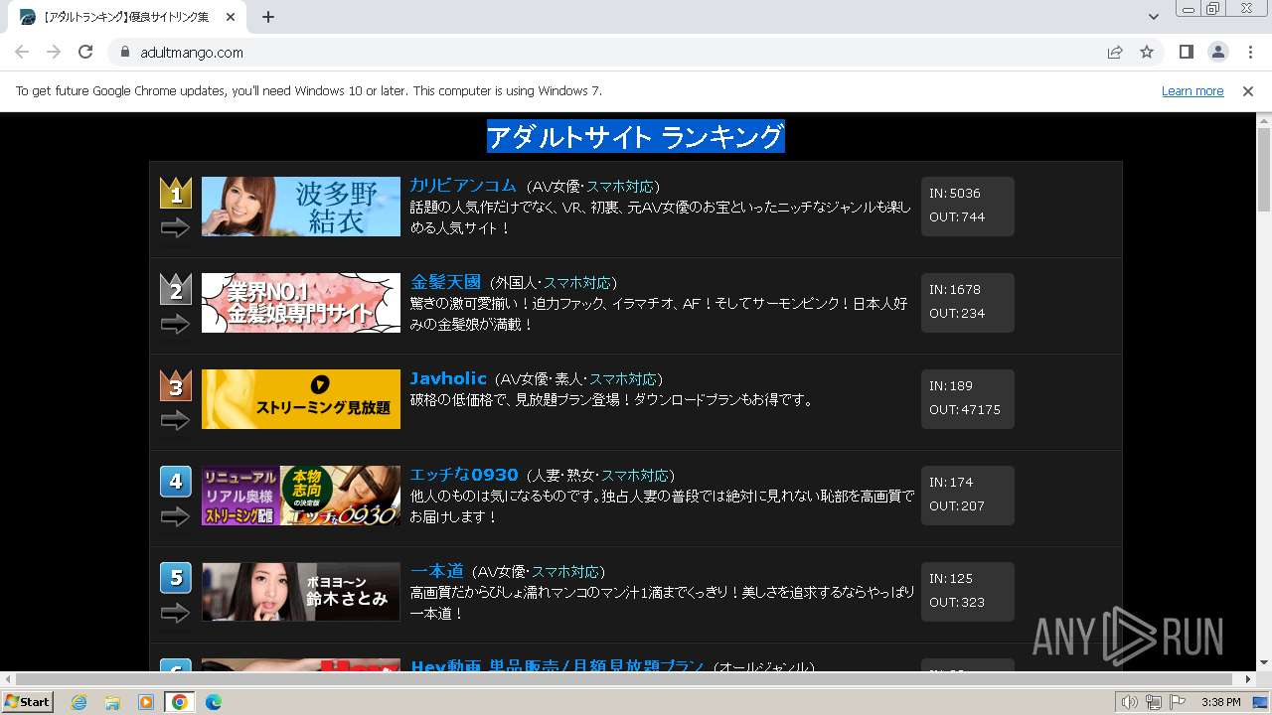The height and width of the screenshot is (715, 1272).
Task: Click the rank 2 crown icon
Action: pyautogui.click(x=176, y=289)
